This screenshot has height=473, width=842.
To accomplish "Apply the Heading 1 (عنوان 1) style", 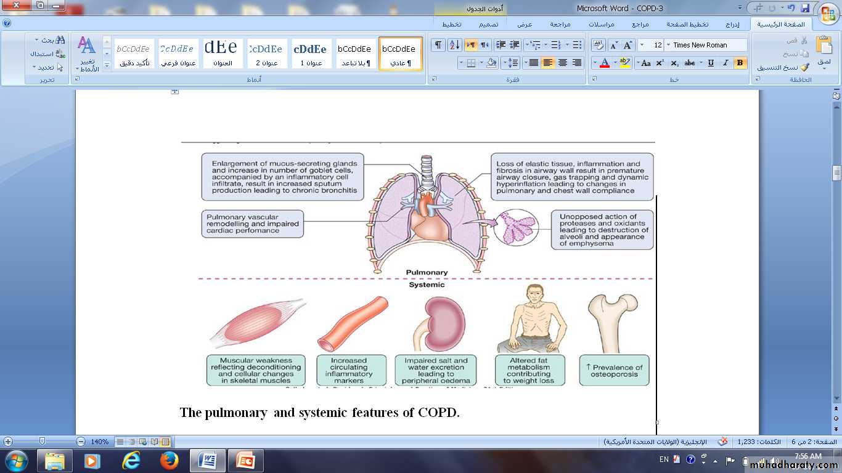I will point(310,54).
